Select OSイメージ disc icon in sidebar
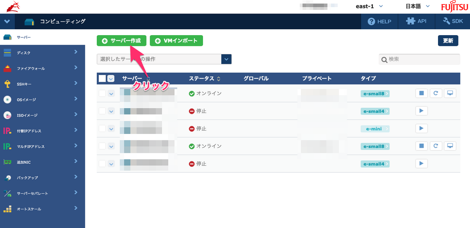Screen dimensions: 470x228 coord(7,100)
